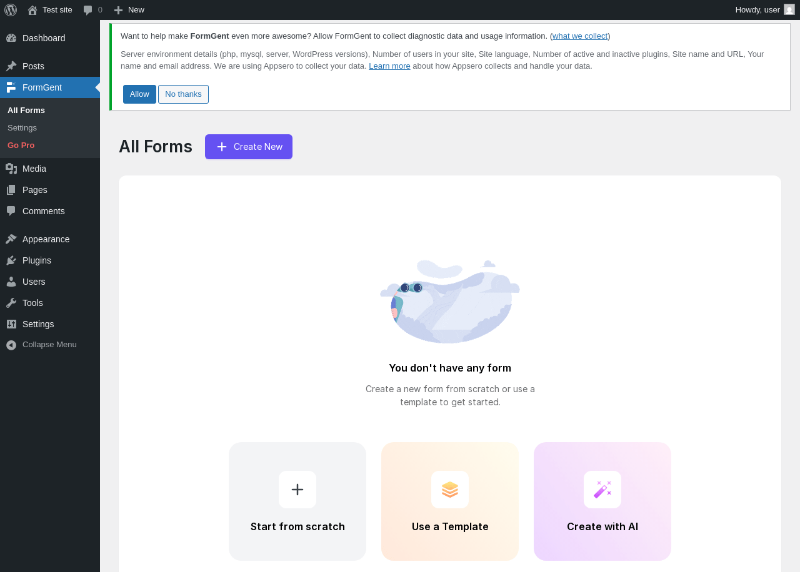Viewport: 800px width, 572px height.
Task: Go to the Posts menu
Action: tap(50, 66)
